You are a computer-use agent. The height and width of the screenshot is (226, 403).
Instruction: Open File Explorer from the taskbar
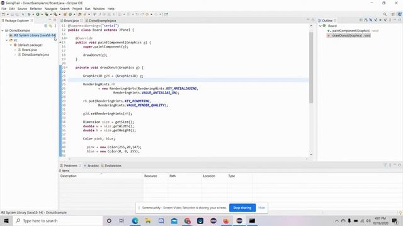pyautogui.click(x=148, y=220)
